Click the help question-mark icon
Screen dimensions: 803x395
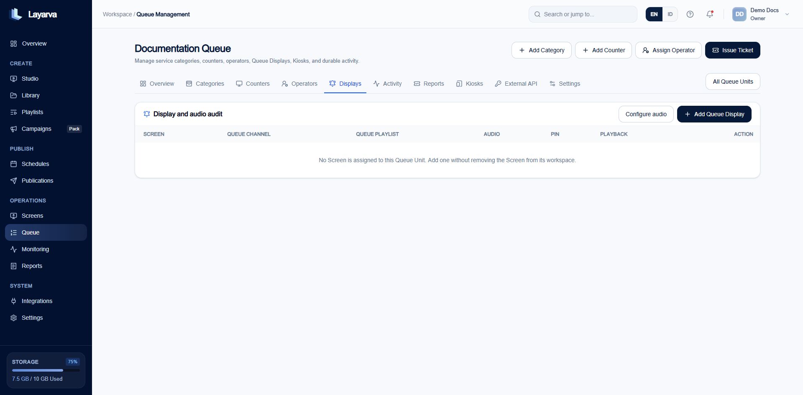(x=690, y=14)
